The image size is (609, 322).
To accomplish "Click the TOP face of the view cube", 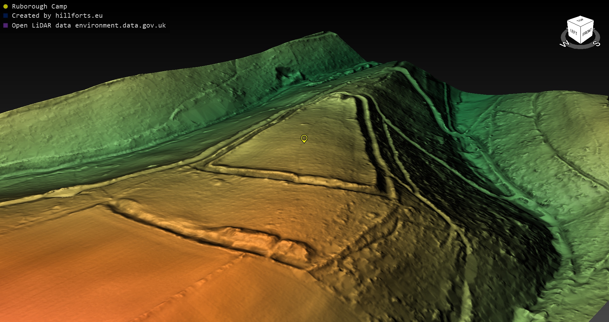I will (580, 21).
